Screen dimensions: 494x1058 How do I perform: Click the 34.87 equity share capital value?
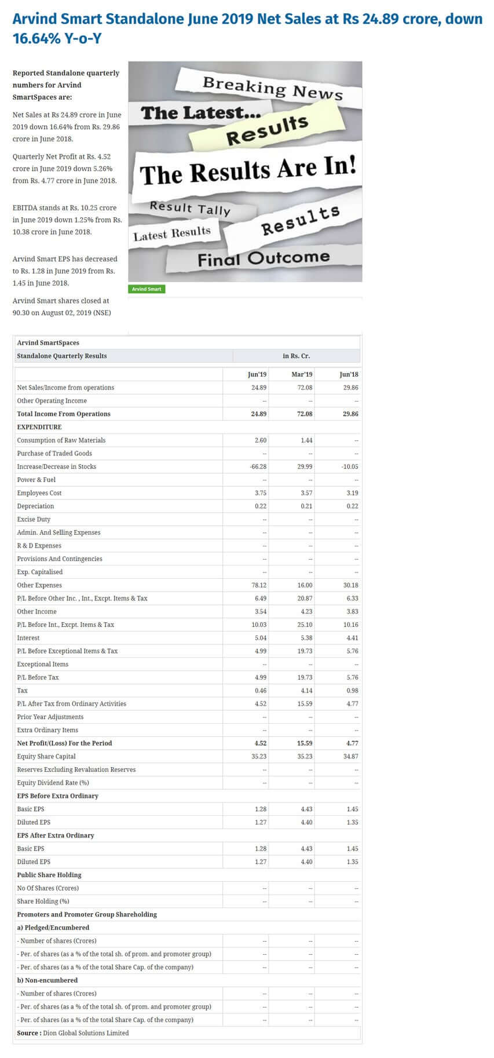[x=350, y=757]
